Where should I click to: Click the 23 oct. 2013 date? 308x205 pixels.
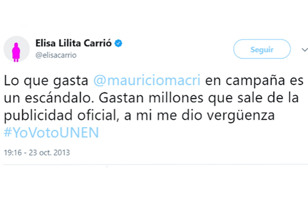[x=48, y=152]
